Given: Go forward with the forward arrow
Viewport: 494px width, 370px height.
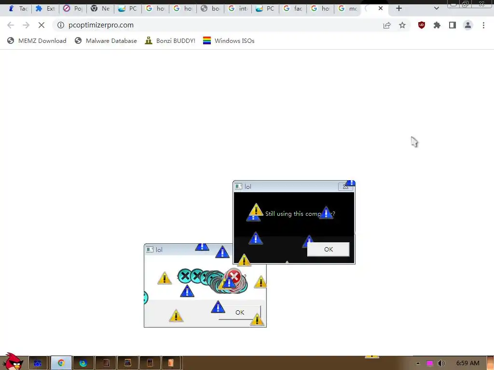Looking at the screenshot, I should pos(26,25).
